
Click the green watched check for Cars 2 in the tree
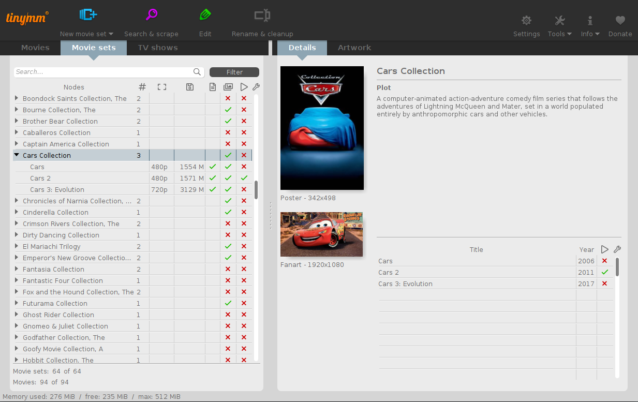tap(244, 178)
